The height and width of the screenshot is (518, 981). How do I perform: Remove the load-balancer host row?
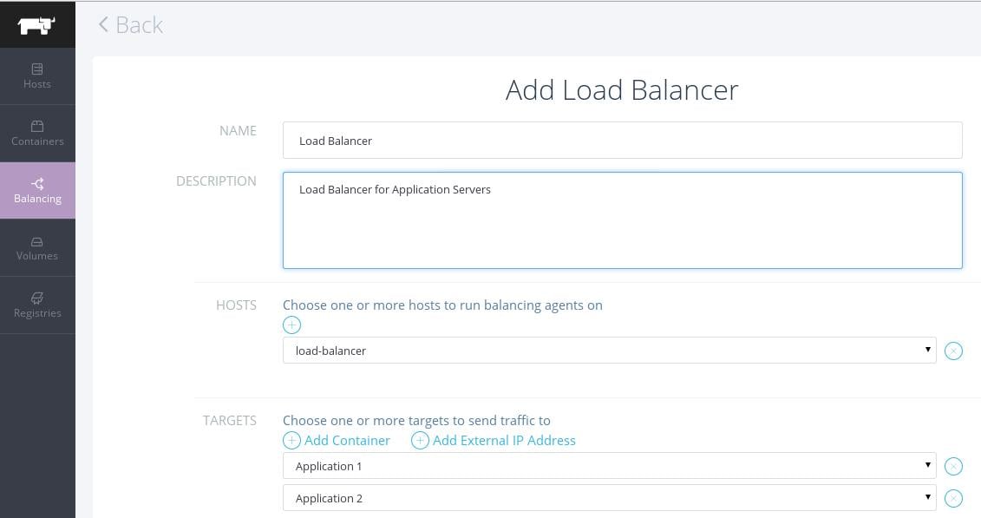pyautogui.click(x=953, y=351)
